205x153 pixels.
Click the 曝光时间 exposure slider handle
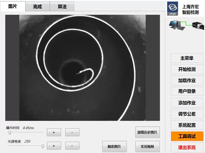(10, 133)
